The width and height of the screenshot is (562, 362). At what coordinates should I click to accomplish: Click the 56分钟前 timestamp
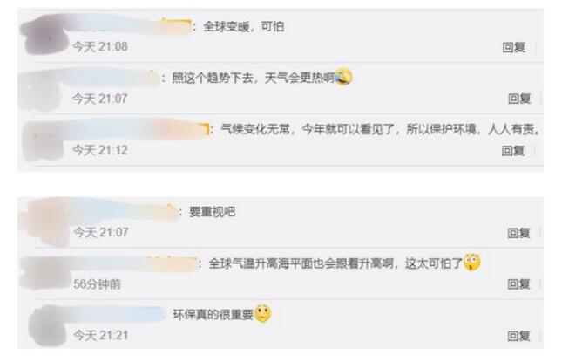click(x=97, y=284)
